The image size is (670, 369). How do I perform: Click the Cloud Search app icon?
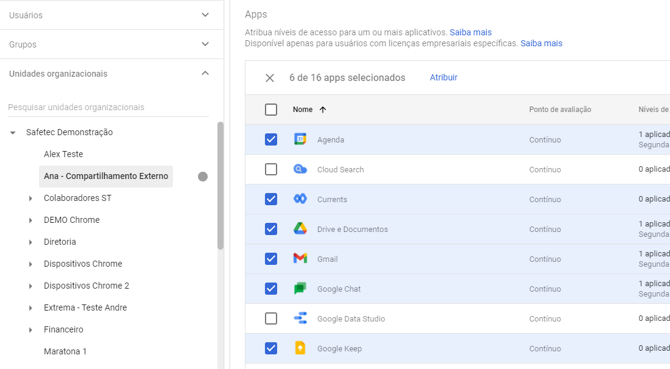(300, 169)
